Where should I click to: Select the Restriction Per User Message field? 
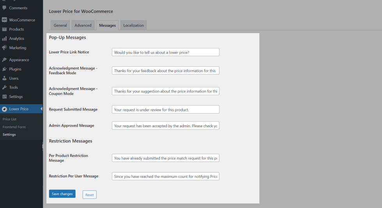165,176
